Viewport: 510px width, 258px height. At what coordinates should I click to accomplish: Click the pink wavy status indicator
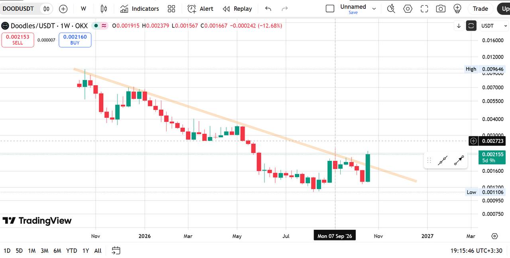104,26
